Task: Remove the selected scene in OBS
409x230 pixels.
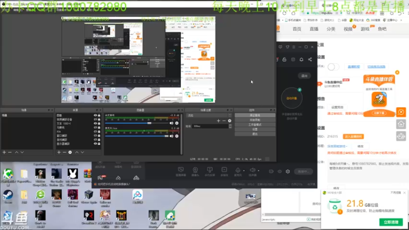Action: point(10,152)
